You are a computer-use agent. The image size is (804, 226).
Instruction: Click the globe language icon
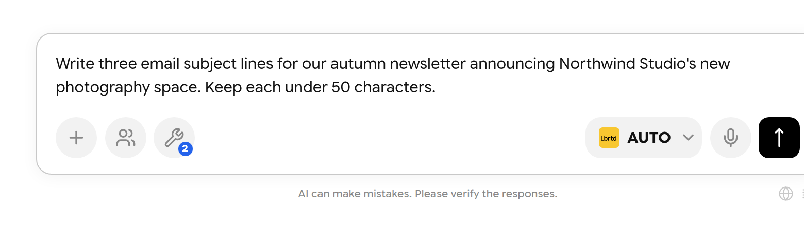[786, 194]
